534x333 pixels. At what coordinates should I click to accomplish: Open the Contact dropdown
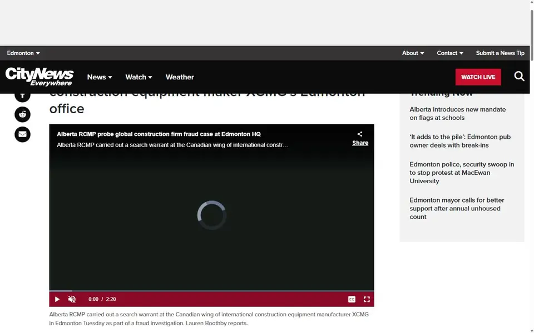coord(450,53)
